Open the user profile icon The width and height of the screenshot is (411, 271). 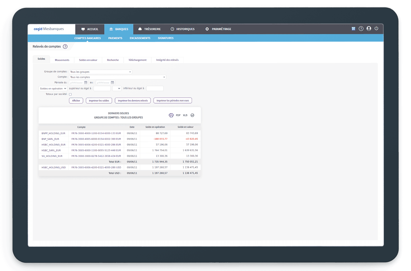(x=369, y=29)
